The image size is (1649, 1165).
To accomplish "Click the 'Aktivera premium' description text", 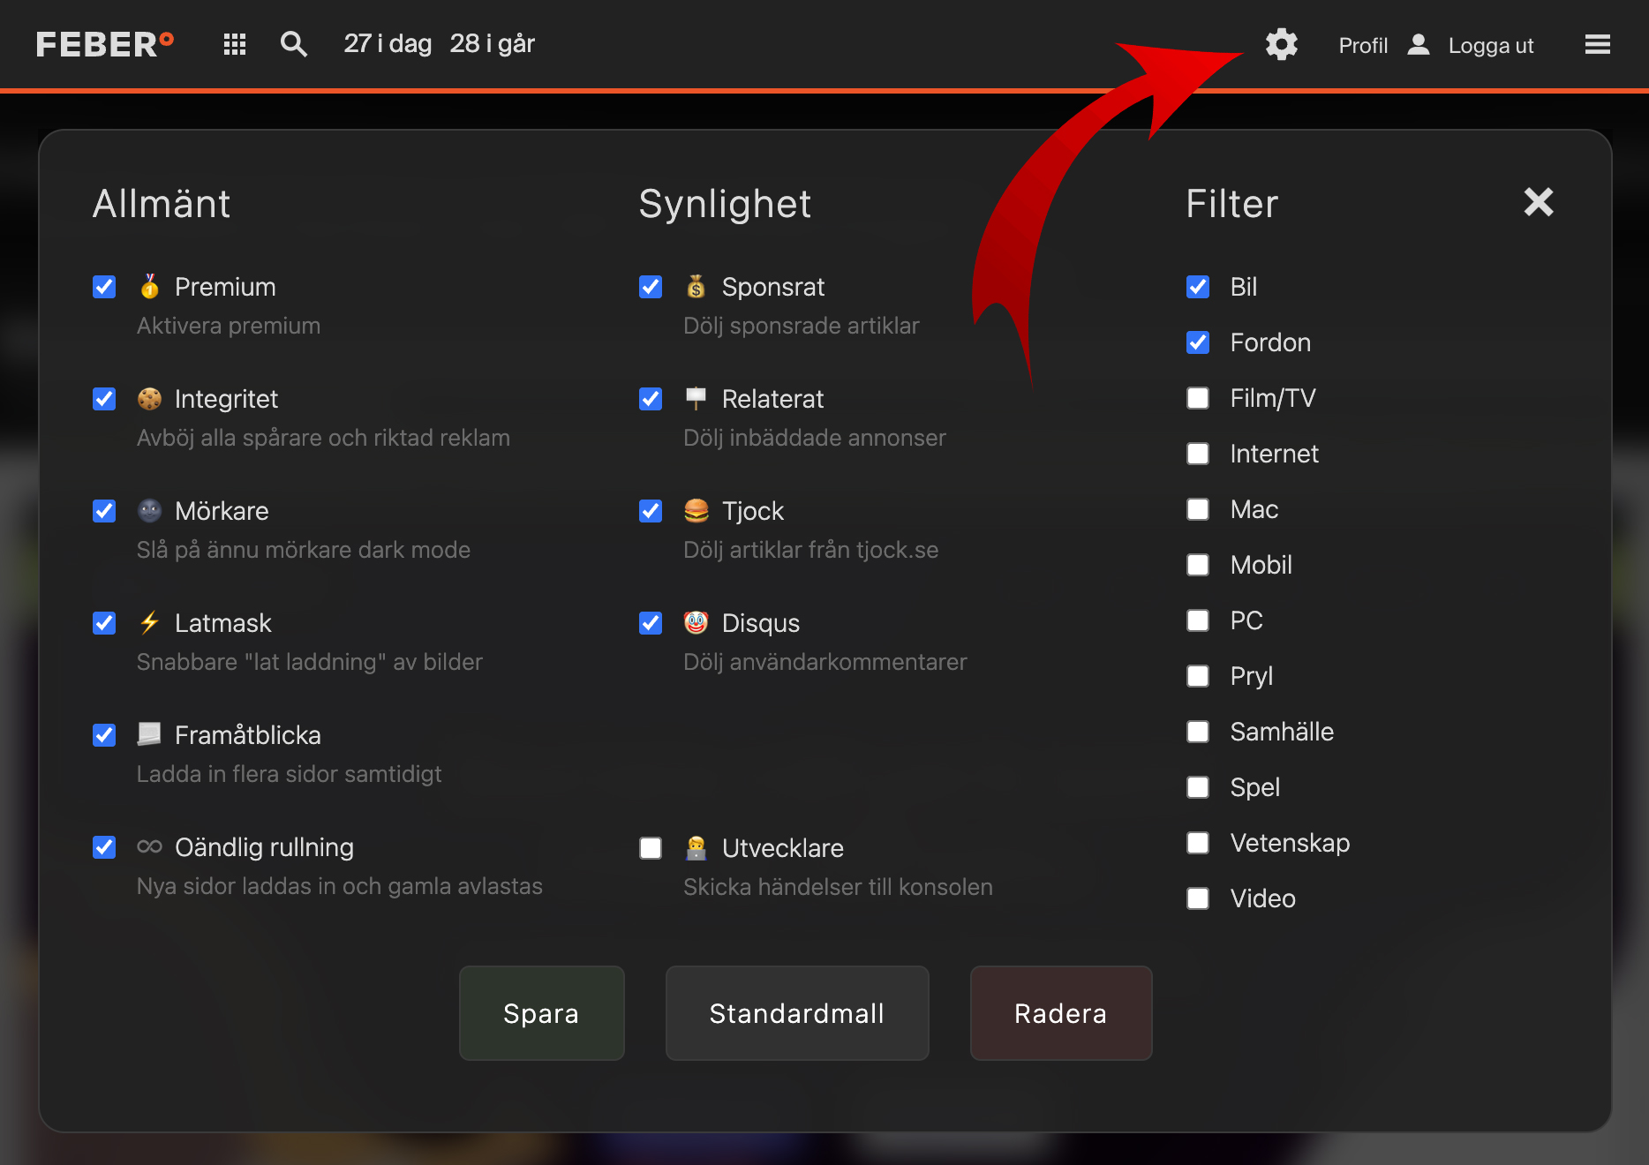I will [x=229, y=326].
